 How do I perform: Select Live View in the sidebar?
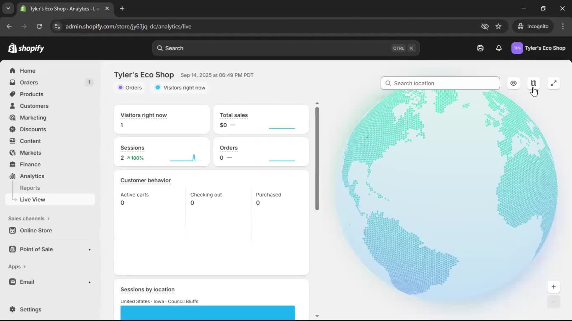pos(32,199)
